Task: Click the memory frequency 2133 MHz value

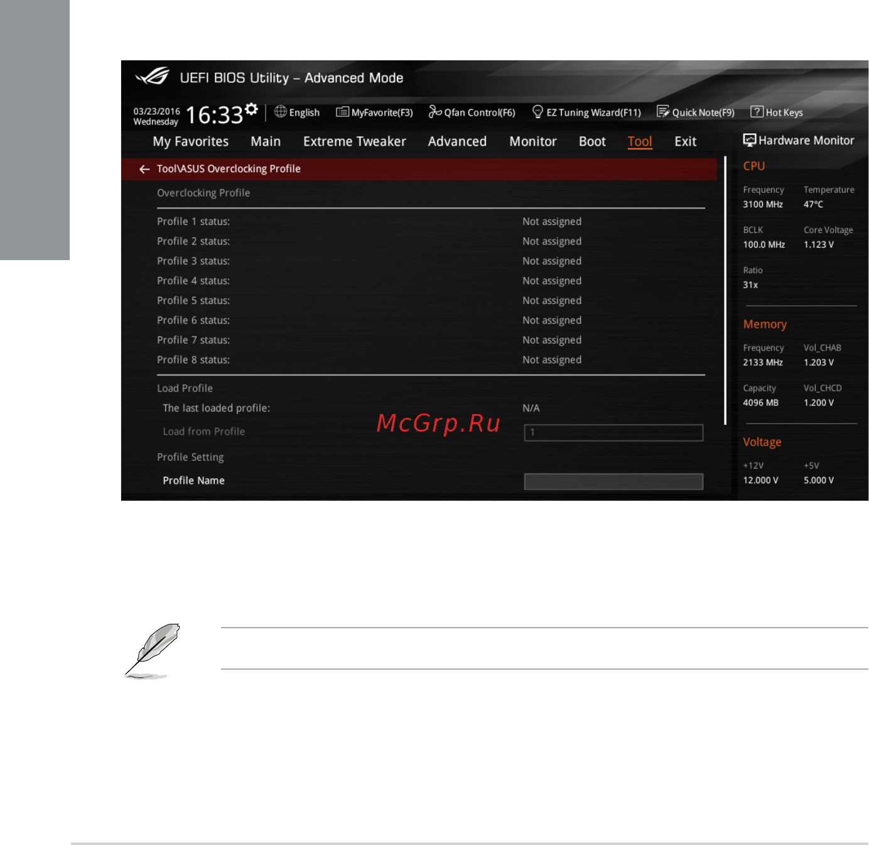Action: coord(763,363)
